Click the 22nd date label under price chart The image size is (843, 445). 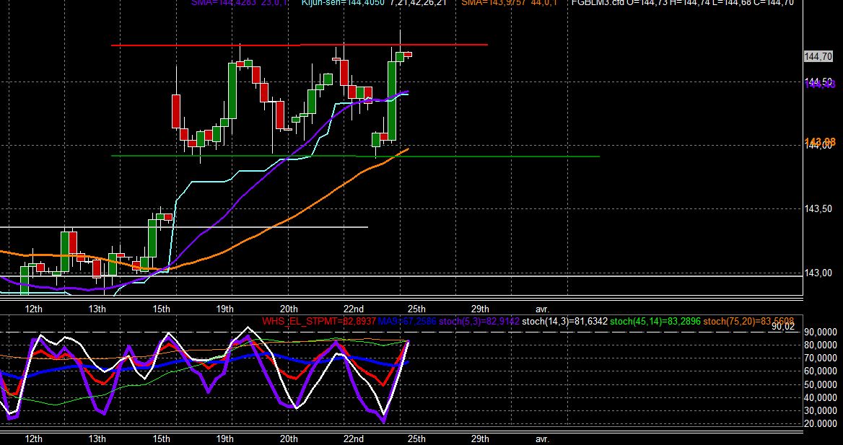(353, 309)
